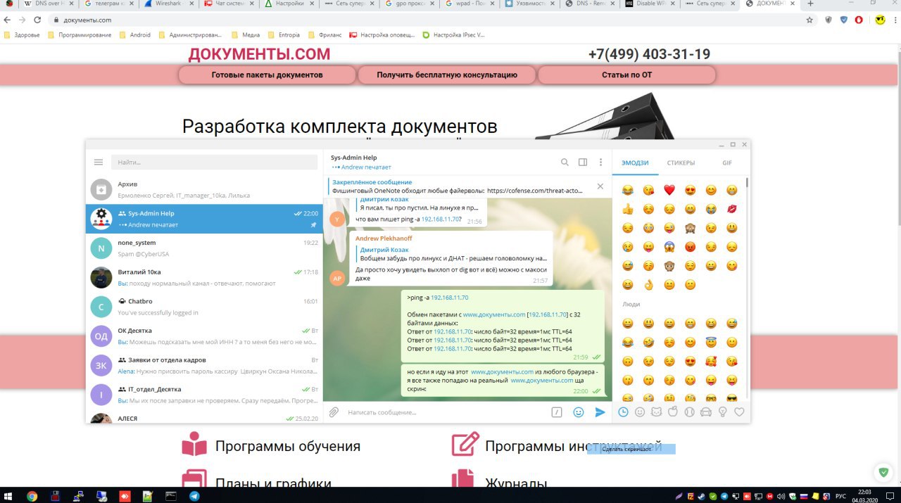Click the emoji smiley icon in the message box
Image resolution: width=901 pixels, height=503 pixels.
tap(579, 412)
